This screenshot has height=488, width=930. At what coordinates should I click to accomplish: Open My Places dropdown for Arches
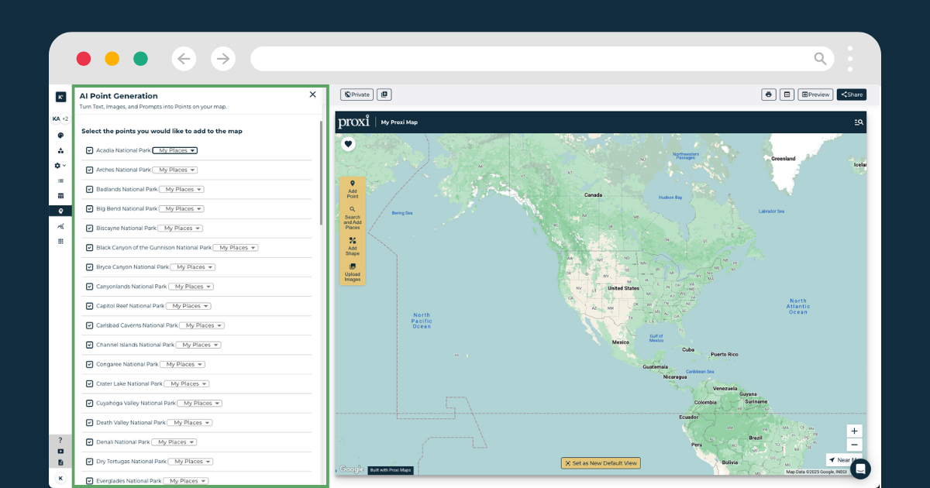point(174,170)
